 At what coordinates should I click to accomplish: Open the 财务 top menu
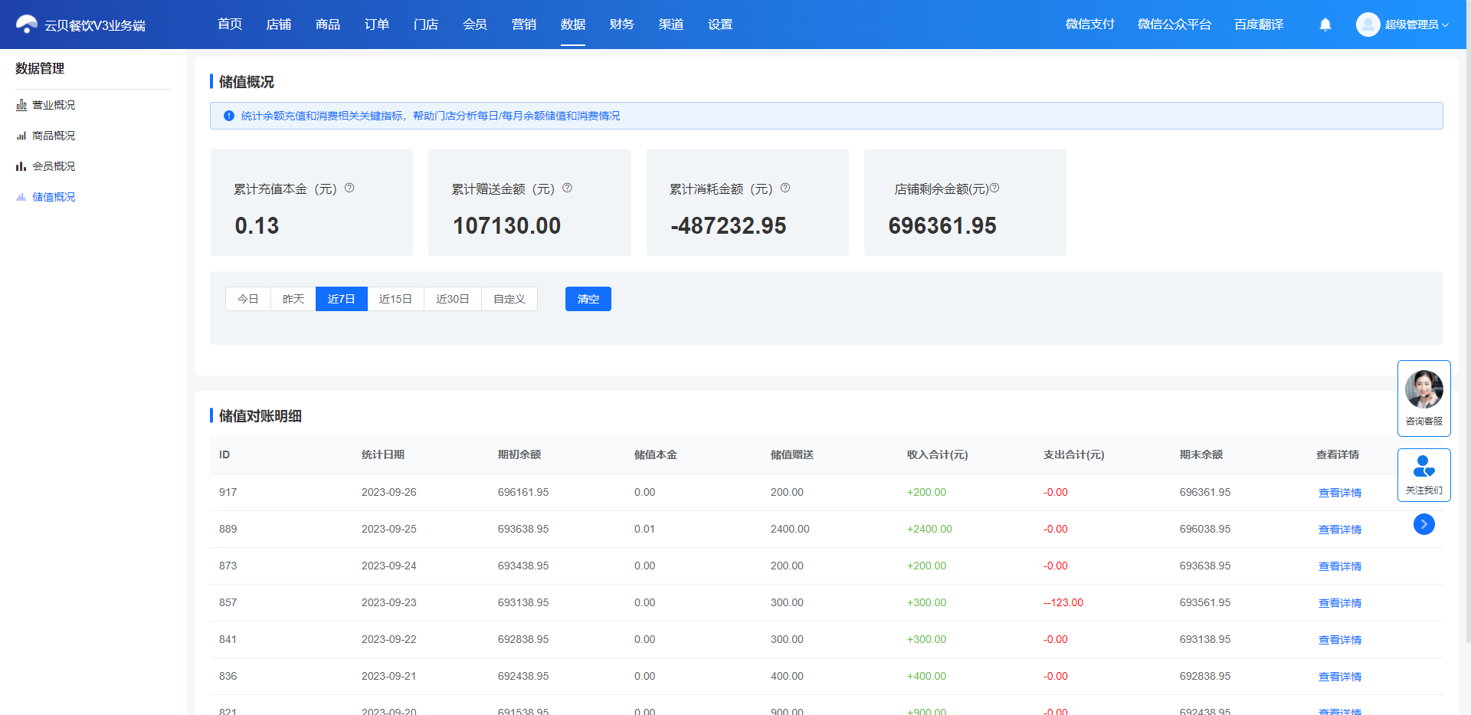(x=622, y=25)
